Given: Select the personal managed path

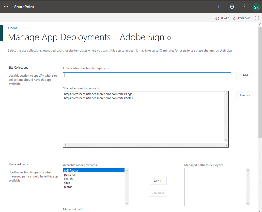Looking at the screenshot, I should point(70,174).
